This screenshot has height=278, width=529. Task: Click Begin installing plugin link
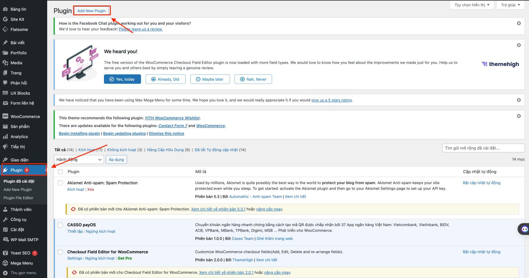click(x=79, y=133)
